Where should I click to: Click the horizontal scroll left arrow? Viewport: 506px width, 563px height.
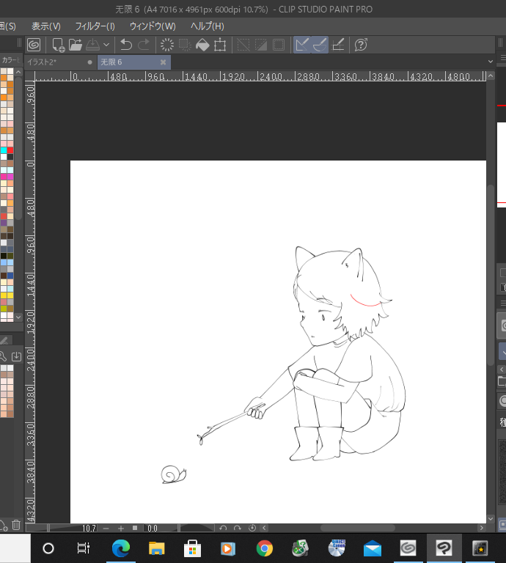pyautogui.click(x=265, y=528)
